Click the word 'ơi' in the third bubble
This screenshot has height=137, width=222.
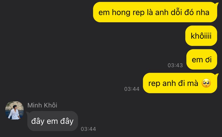pos(208,60)
